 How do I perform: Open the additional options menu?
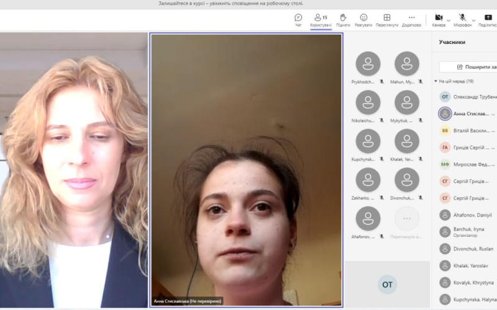[411, 20]
